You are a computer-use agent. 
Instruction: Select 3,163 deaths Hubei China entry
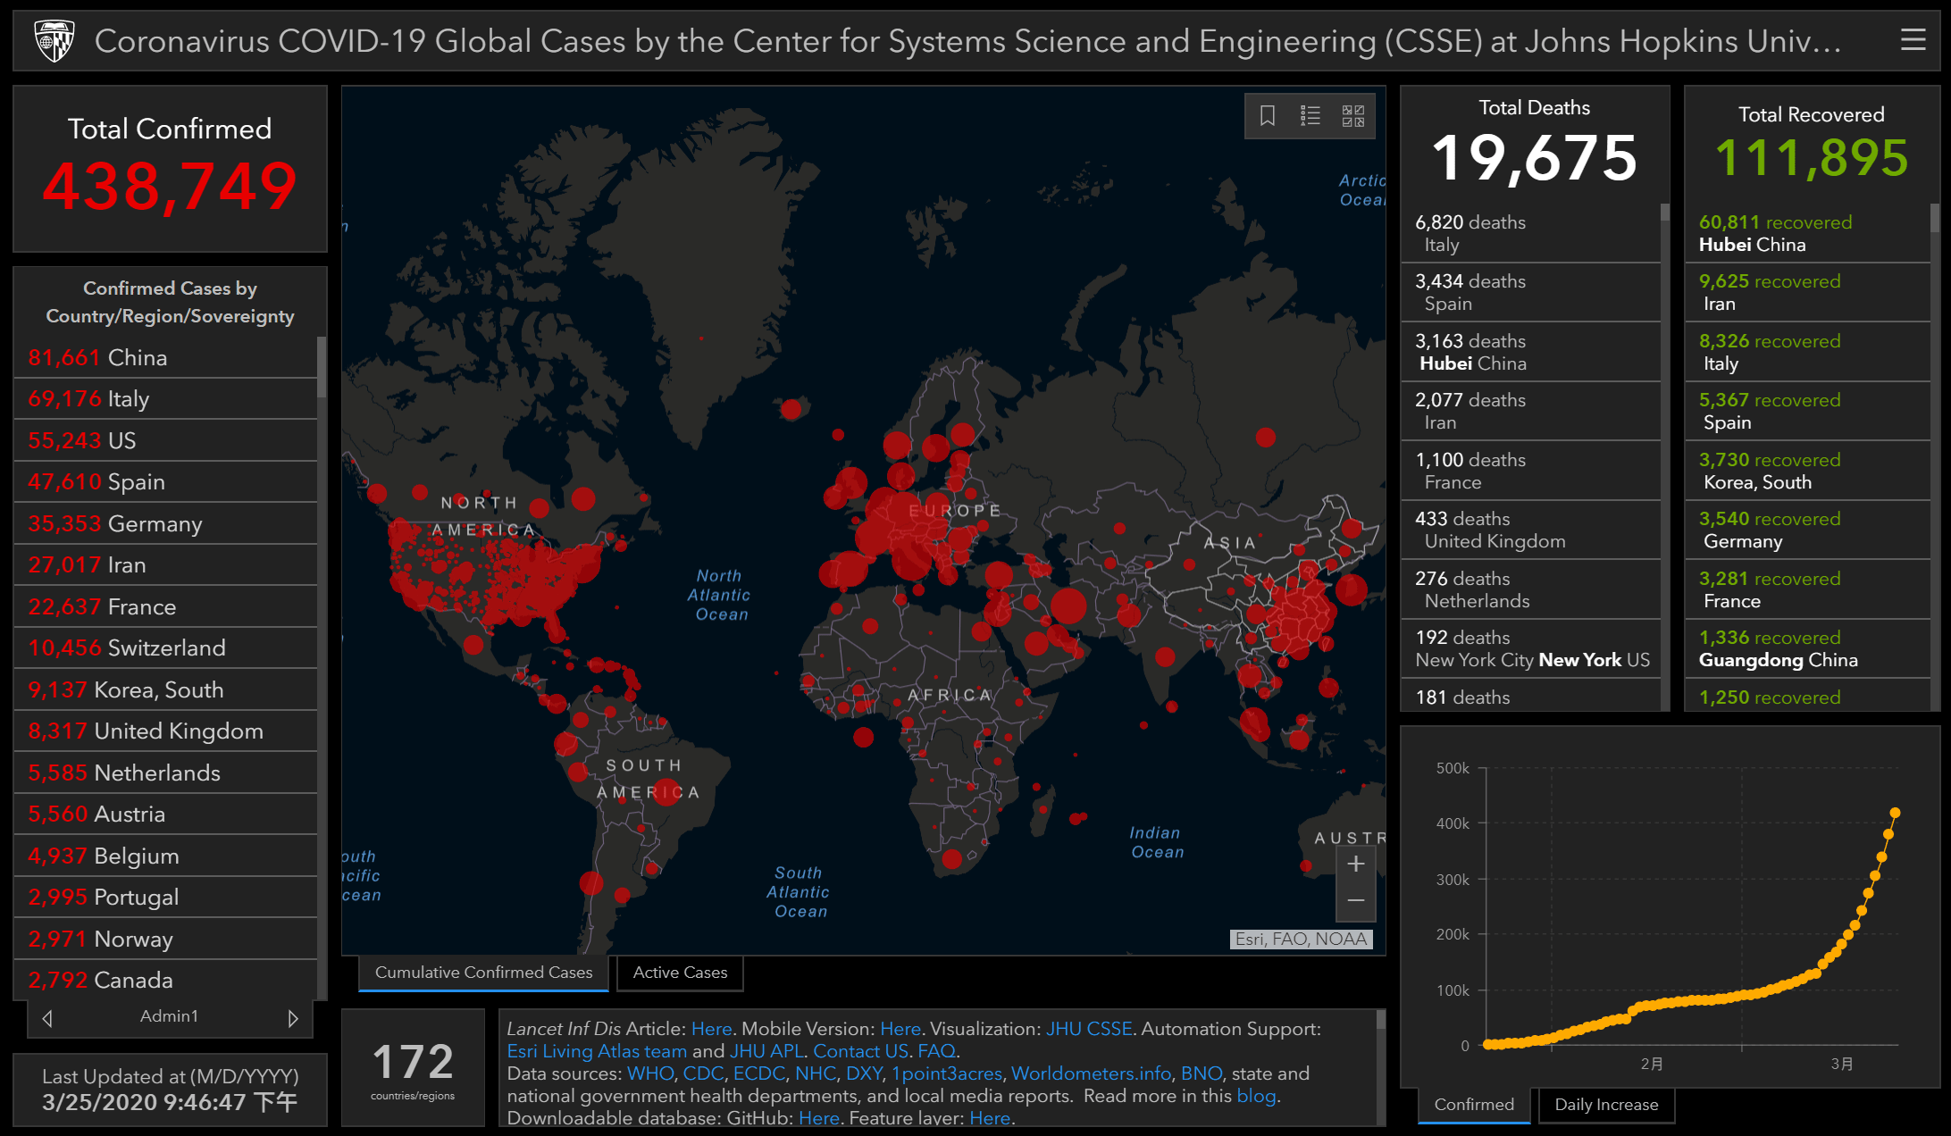(1530, 352)
